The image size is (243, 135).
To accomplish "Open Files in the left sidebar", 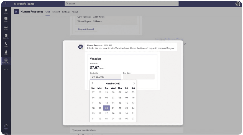I will (6, 53).
